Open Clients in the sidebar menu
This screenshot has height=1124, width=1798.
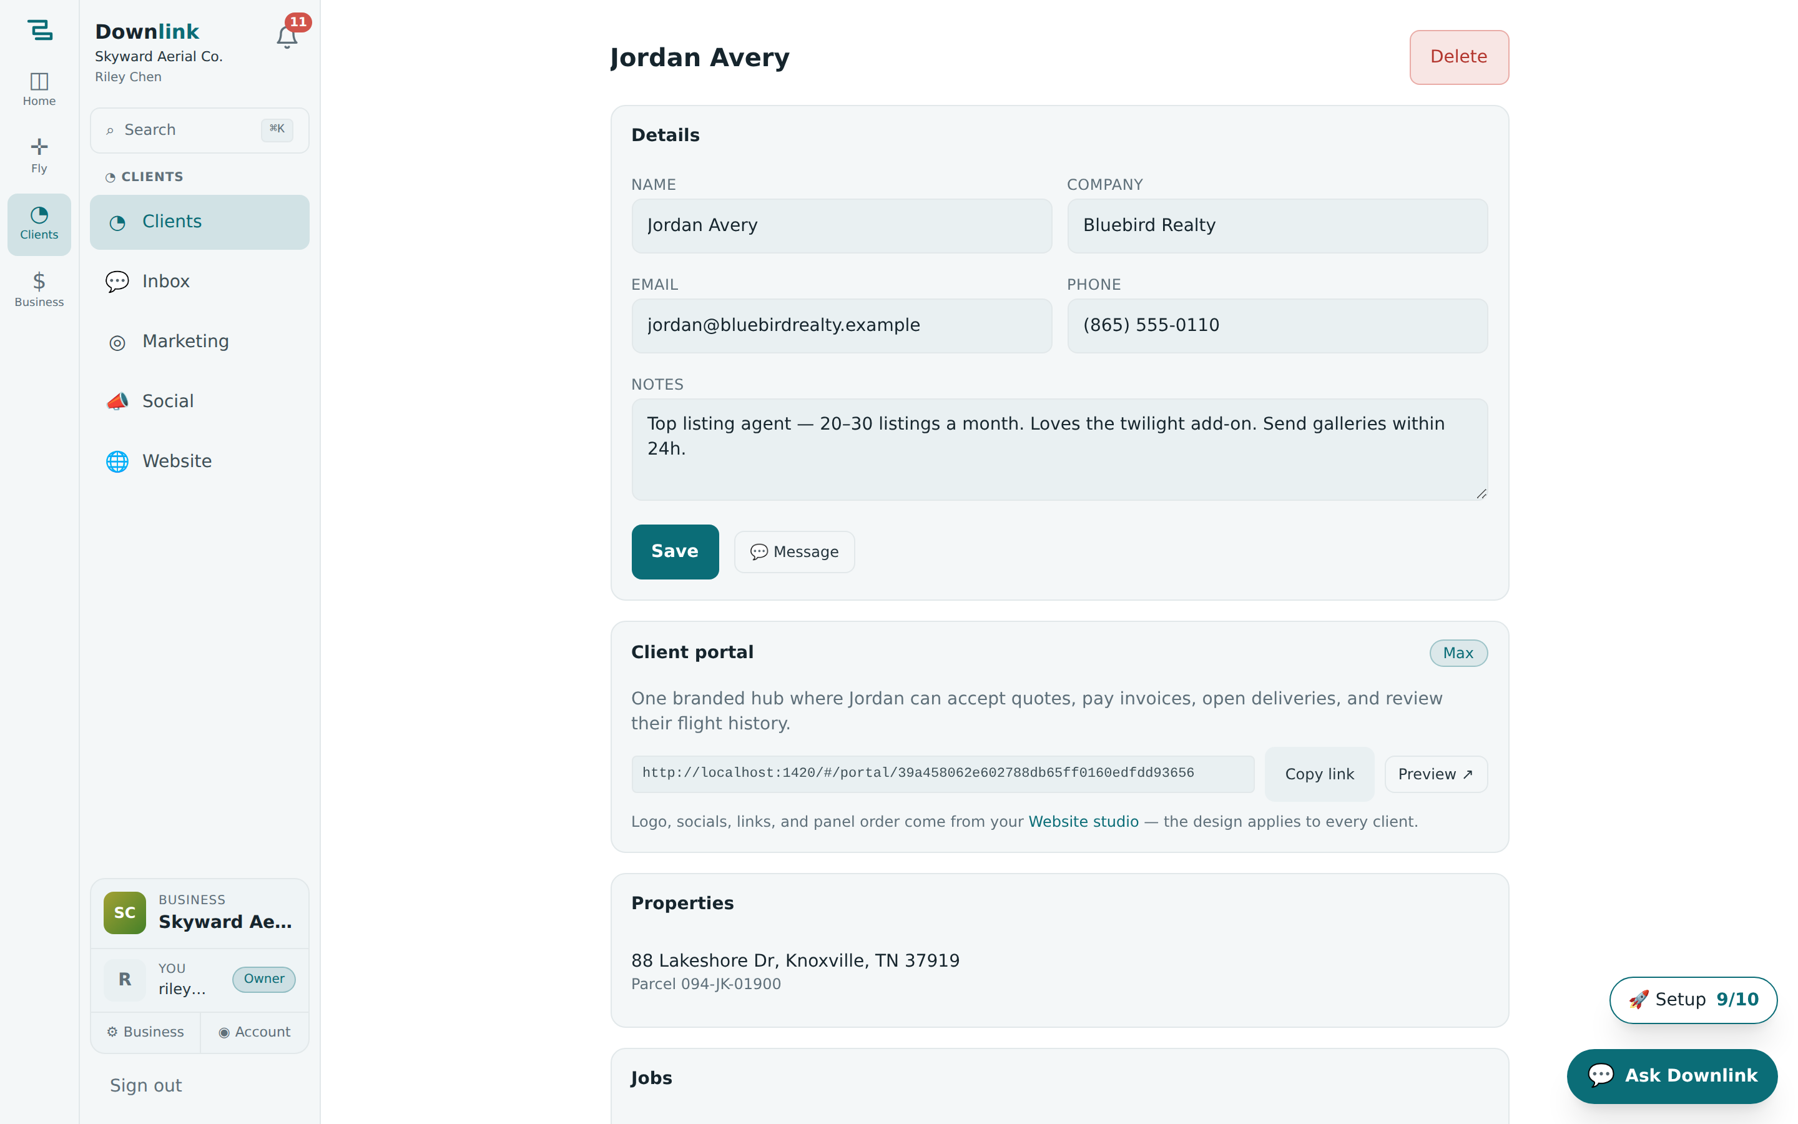coord(200,222)
